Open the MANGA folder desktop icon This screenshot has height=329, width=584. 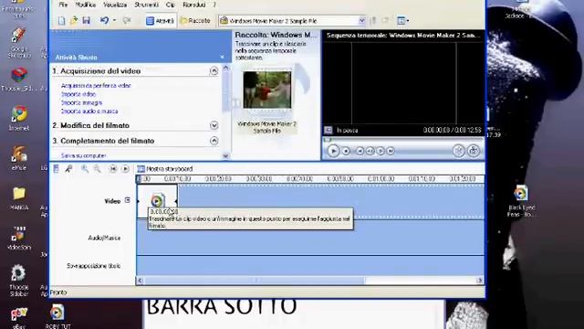point(19,198)
